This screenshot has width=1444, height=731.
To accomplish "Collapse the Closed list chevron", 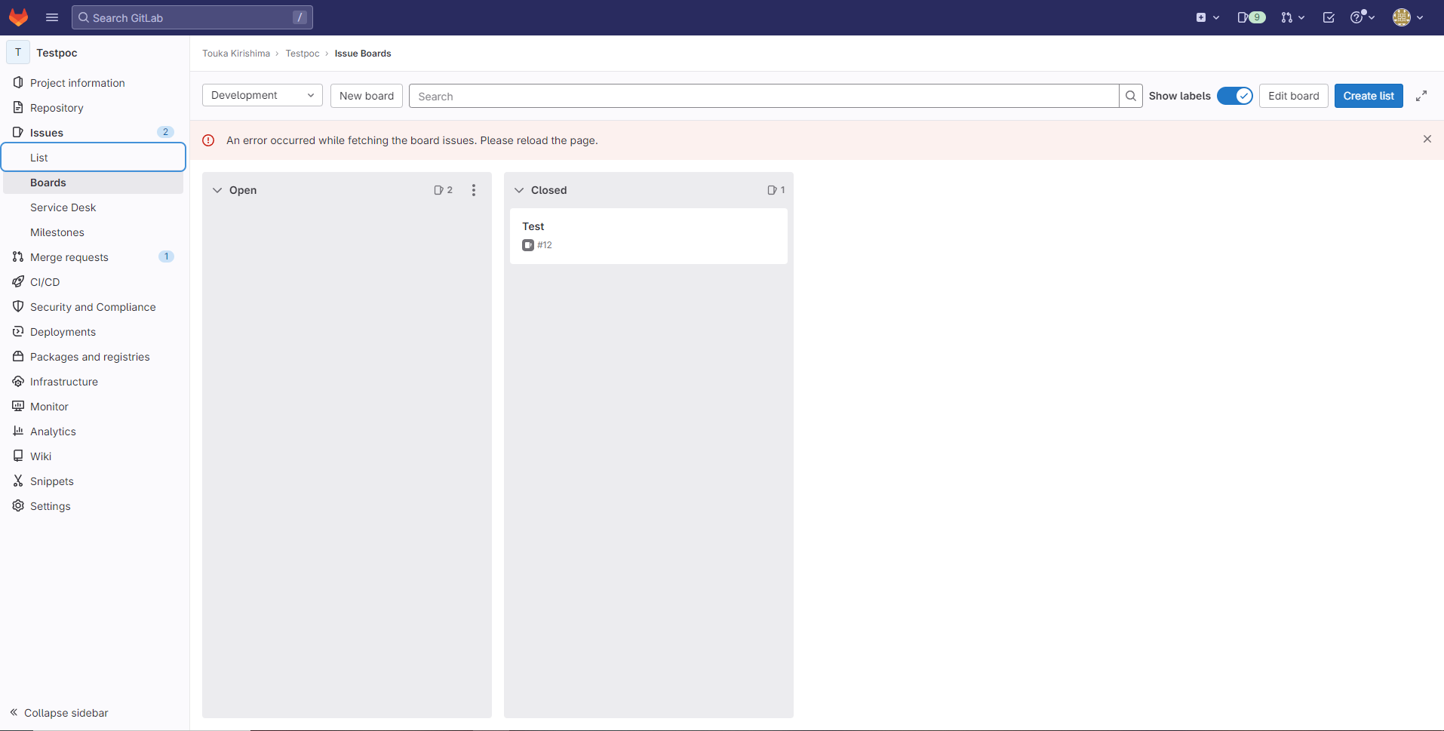I will pyautogui.click(x=519, y=190).
